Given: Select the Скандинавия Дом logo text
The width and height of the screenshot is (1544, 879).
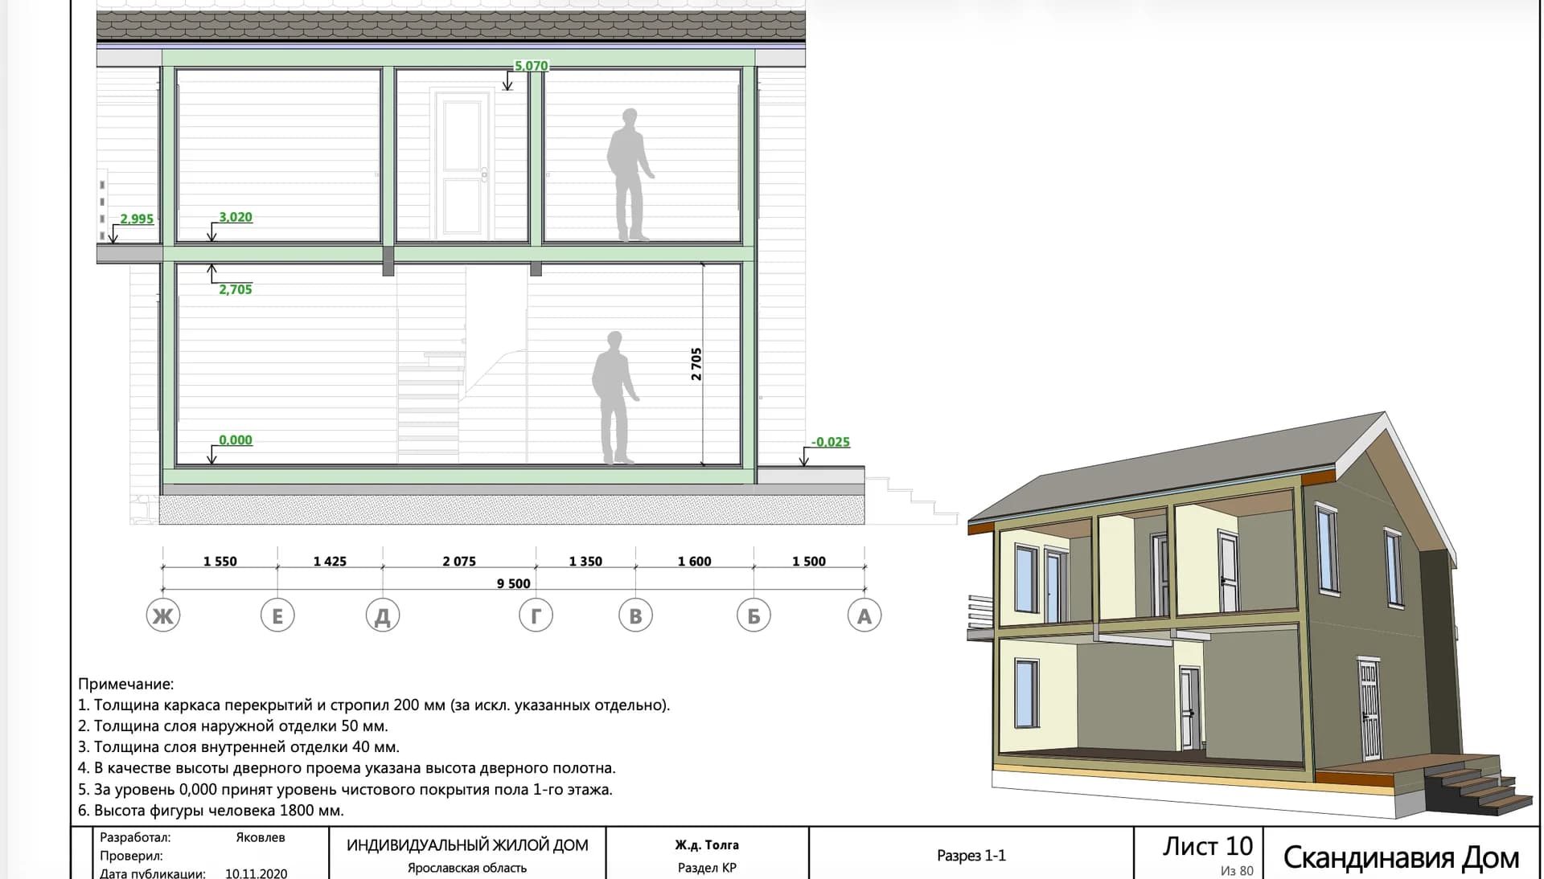Looking at the screenshot, I should coord(1401,857).
